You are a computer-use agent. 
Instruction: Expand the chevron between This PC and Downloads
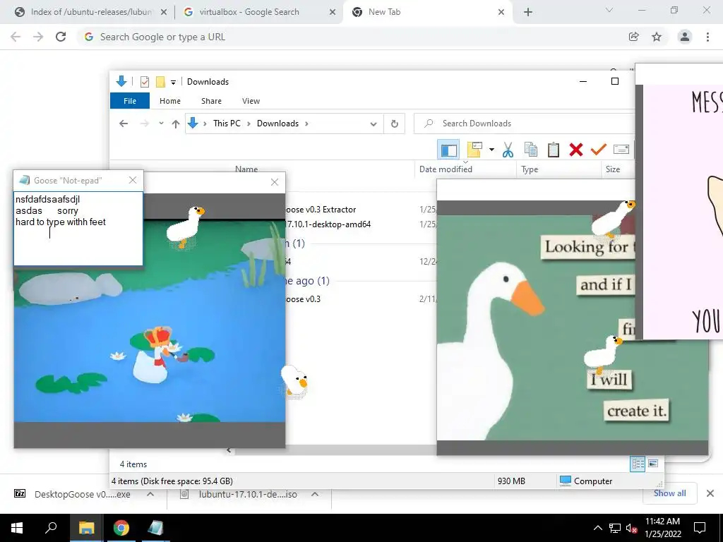click(249, 124)
